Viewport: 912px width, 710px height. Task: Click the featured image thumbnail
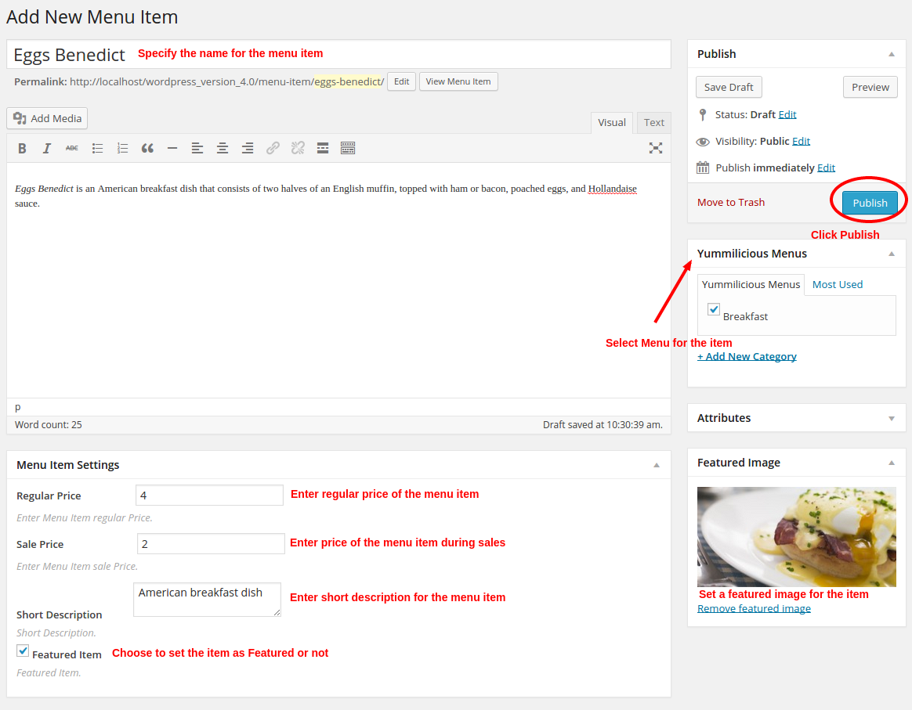click(x=796, y=536)
